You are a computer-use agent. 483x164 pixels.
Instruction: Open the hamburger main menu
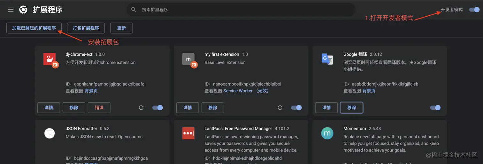pyautogui.click(x=11, y=10)
